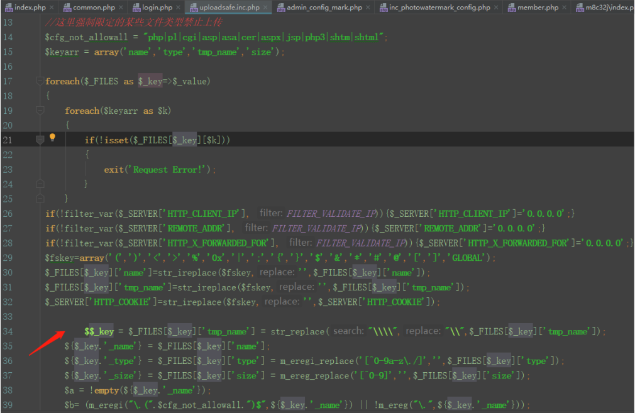The height and width of the screenshot is (413, 635).
Task: Close the inc_photowatermark_config.php tab
Action: click(496, 8)
